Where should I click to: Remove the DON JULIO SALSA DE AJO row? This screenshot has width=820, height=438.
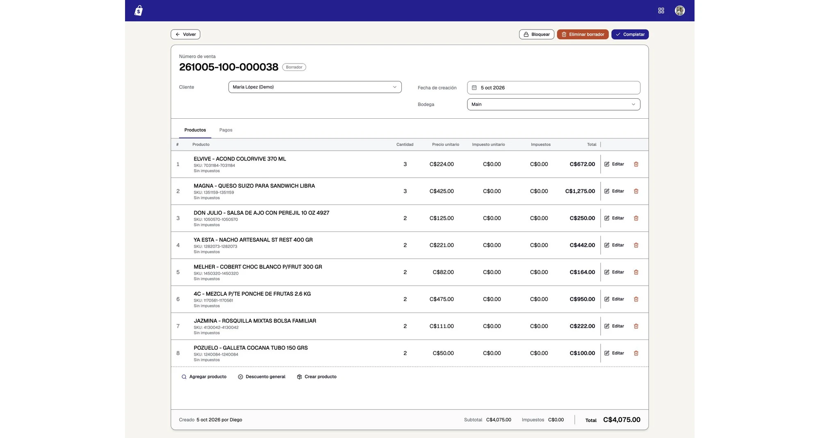click(x=636, y=218)
